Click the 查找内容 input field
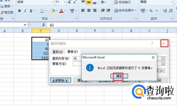Viewport: 177px width, 106px height. [77, 58]
